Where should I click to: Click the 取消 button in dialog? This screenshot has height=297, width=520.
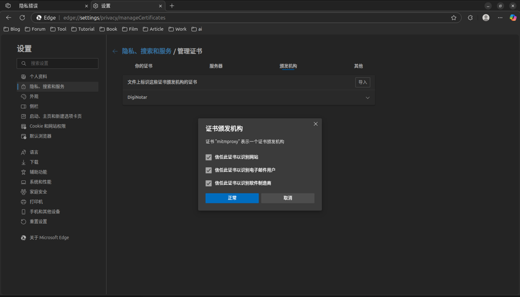pos(287,198)
